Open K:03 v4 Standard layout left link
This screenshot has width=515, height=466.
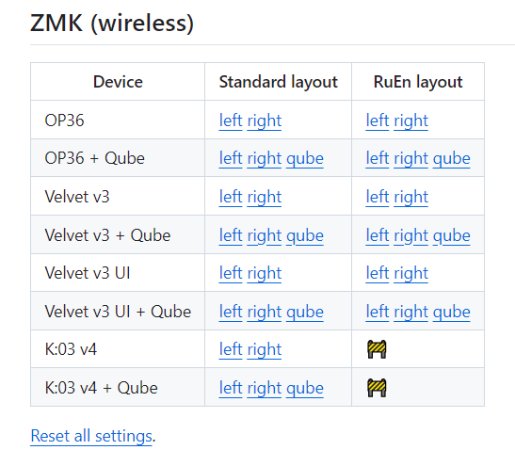click(231, 349)
